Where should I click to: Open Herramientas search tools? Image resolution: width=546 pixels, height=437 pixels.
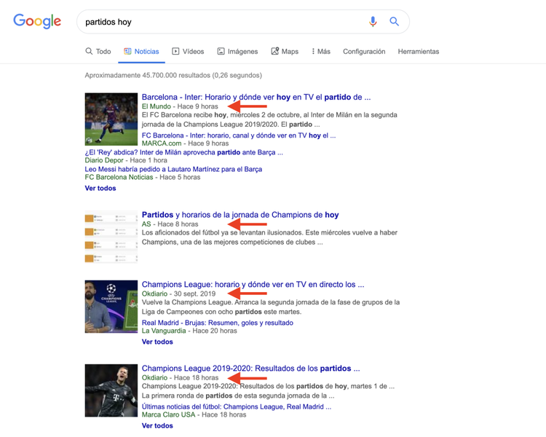pos(418,51)
